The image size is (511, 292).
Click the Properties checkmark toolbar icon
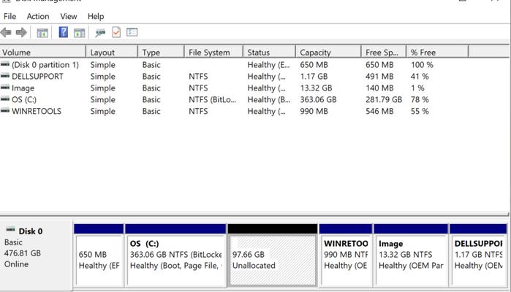point(116,33)
